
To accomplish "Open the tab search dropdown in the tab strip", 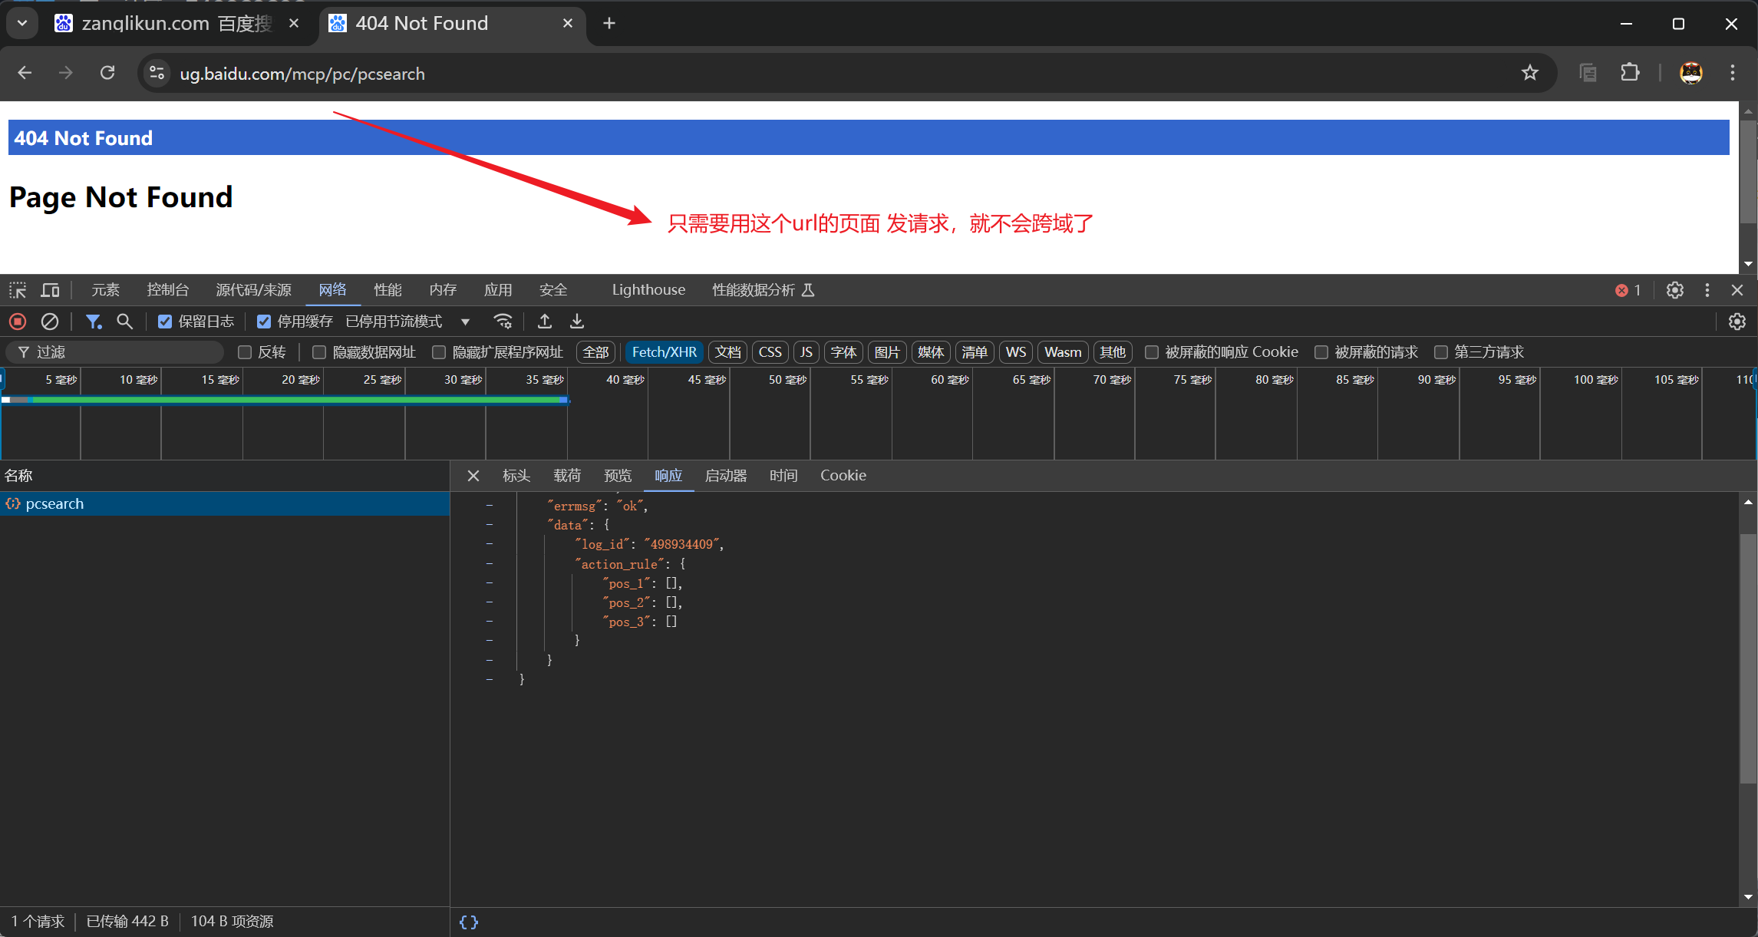I will tap(22, 23).
